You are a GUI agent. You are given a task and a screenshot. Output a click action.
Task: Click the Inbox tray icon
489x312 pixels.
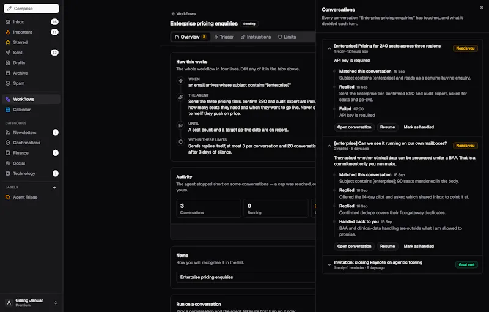(8, 22)
